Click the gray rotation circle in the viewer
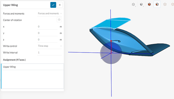Viewport: 174px width, 99px height. (111, 53)
